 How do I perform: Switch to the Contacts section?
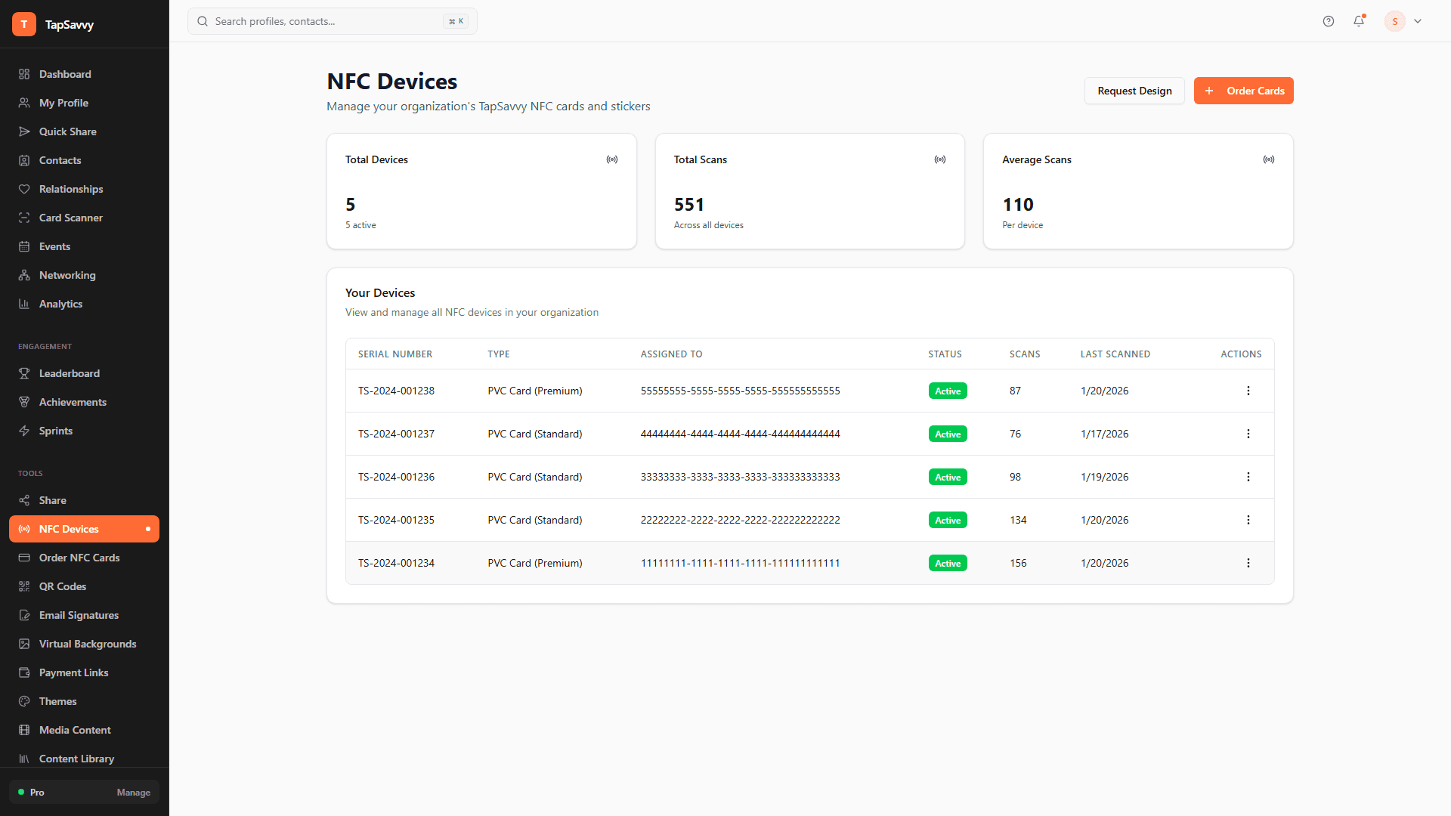click(x=60, y=160)
